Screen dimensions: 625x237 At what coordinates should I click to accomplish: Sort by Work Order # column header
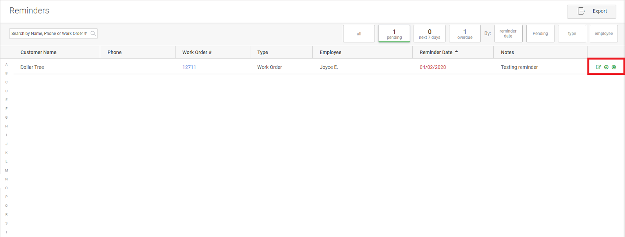tap(197, 52)
